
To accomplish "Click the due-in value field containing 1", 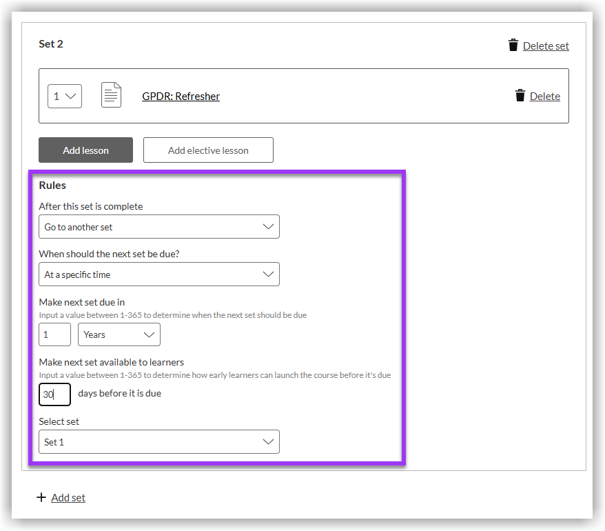I will coord(54,334).
